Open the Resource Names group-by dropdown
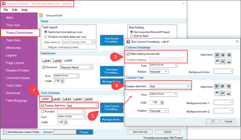This screenshot has width=241, height=140. [x=77, y=67]
